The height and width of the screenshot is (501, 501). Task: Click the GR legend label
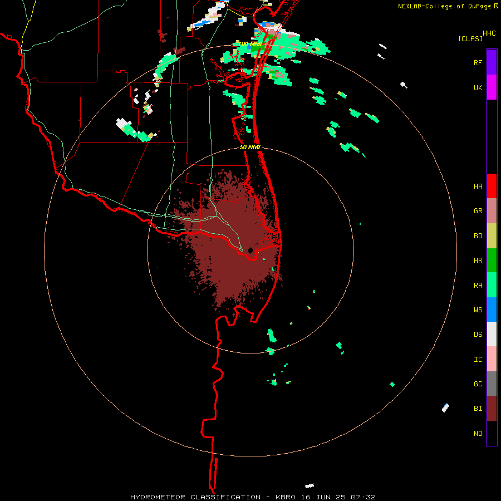(x=478, y=211)
